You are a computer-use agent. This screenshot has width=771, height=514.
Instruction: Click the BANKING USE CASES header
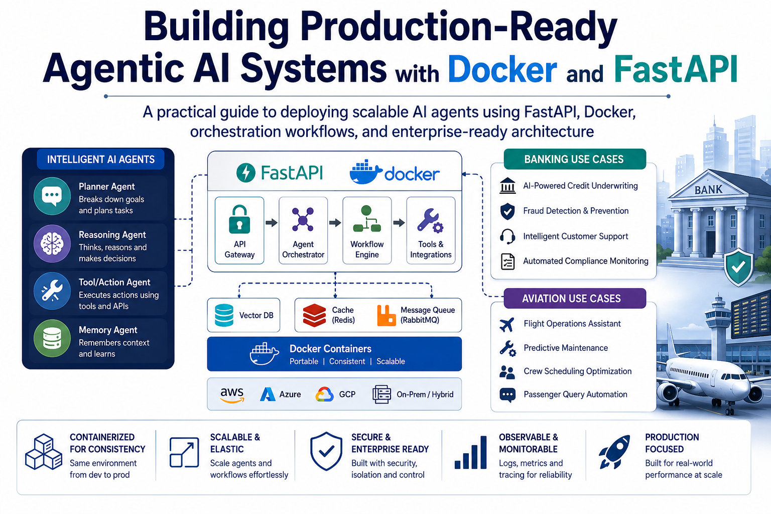574,159
